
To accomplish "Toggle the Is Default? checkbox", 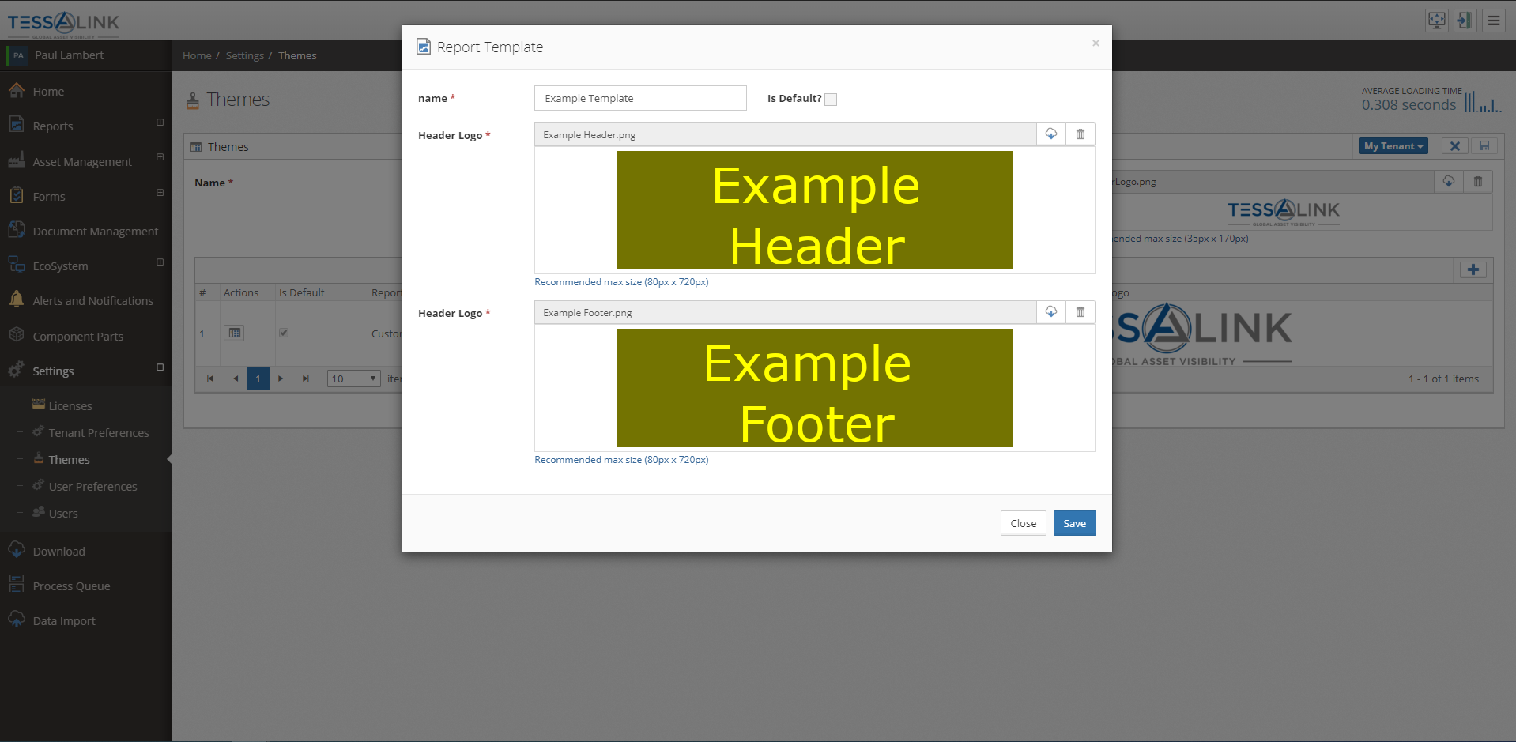I will (x=831, y=100).
